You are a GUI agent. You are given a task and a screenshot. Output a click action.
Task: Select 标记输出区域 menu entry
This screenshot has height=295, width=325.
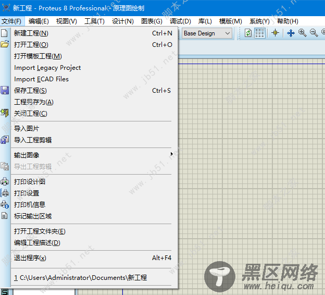(x=94, y=216)
